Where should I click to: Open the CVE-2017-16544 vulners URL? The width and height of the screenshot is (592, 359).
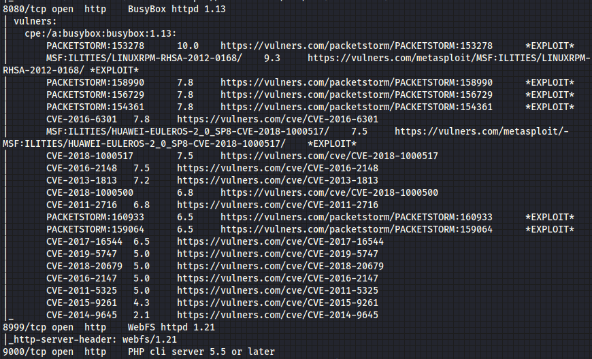pyautogui.click(x=280, y=241)
